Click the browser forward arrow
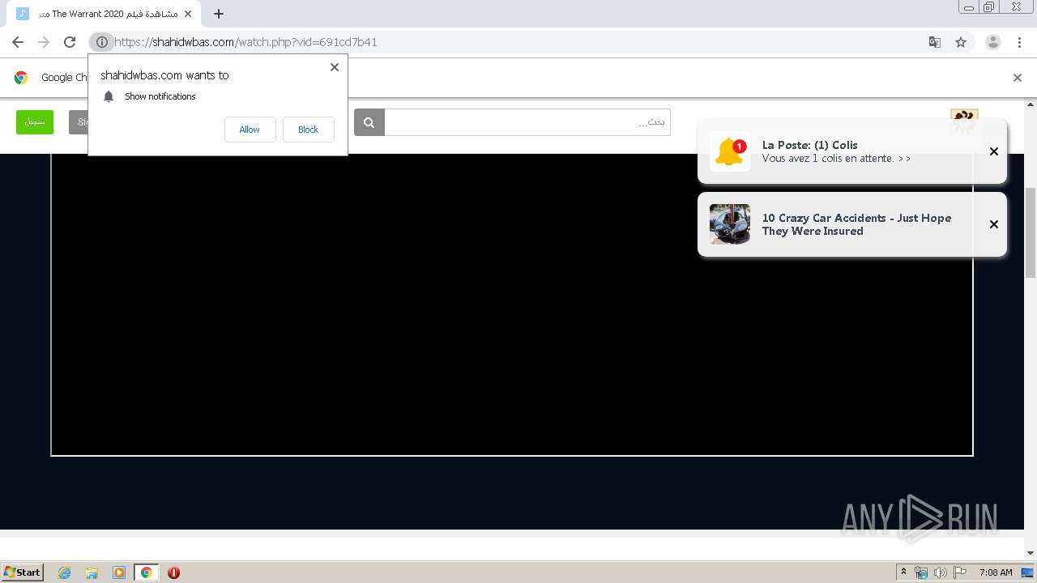The width and height of the screenshot is (1037, 583). (44, 42)
